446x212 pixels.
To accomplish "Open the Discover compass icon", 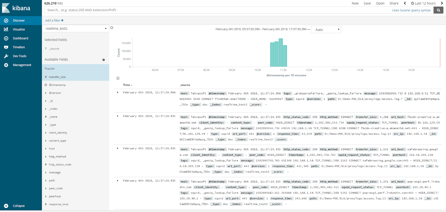I will (x=6, y=21).
